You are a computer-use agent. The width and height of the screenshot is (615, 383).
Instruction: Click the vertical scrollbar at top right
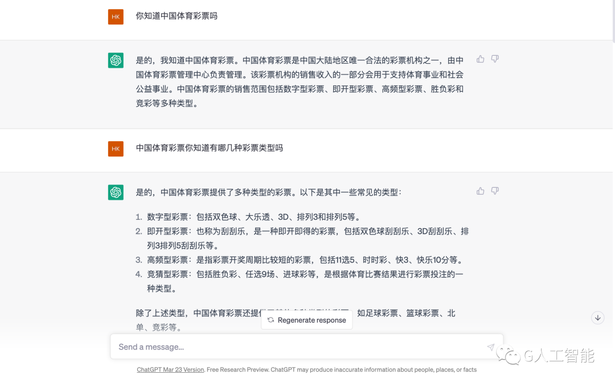point(613,20)
